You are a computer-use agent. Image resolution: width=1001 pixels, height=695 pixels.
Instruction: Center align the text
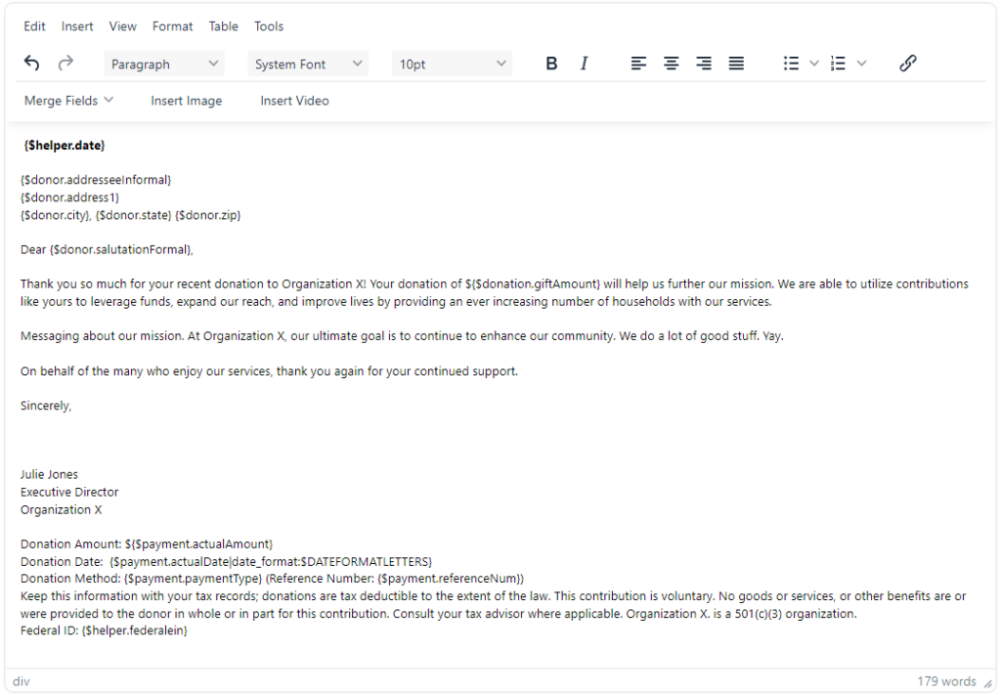[x=672, y=64]
